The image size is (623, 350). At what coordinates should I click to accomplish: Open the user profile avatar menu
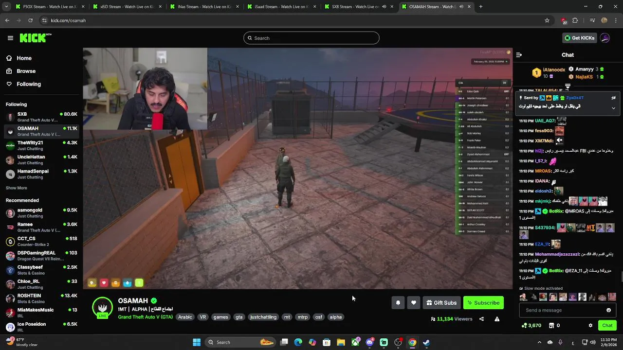point(605,38)
